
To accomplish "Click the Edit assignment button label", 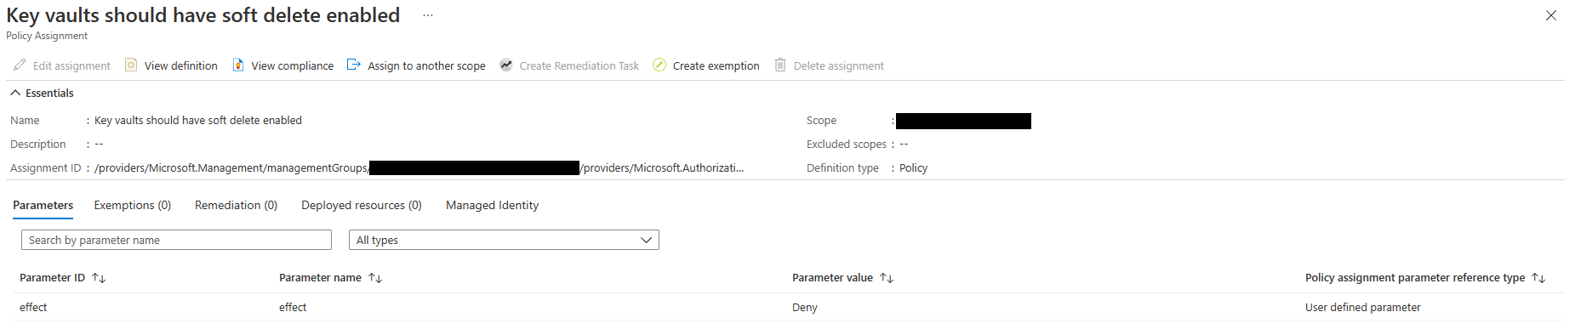I will pyautogui.click(x=71, y=65).
